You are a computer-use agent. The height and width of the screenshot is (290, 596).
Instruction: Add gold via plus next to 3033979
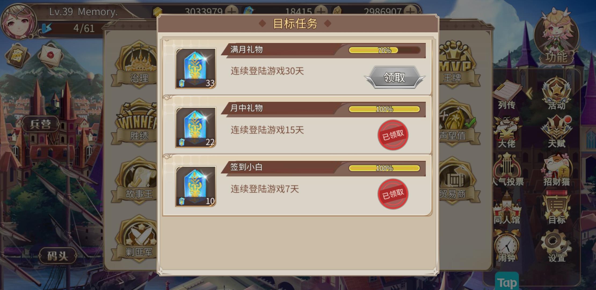231,12
